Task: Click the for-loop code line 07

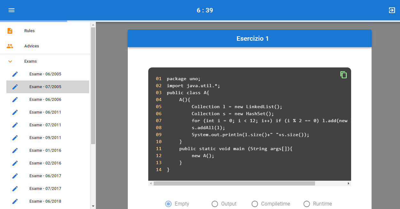Action: (271, 121)
